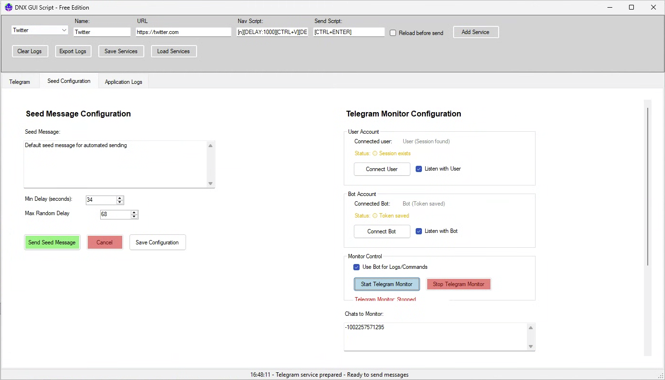Focus the Nav Script input field
The image size is (665, 380).
[x=272, y=32]
